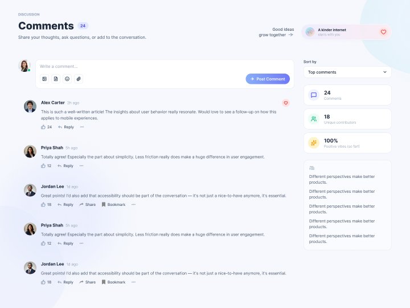Open the ellipsis menu on last Jordan Lee comment
This screenshot has width=410, height=308.
[x=134, y=282]
